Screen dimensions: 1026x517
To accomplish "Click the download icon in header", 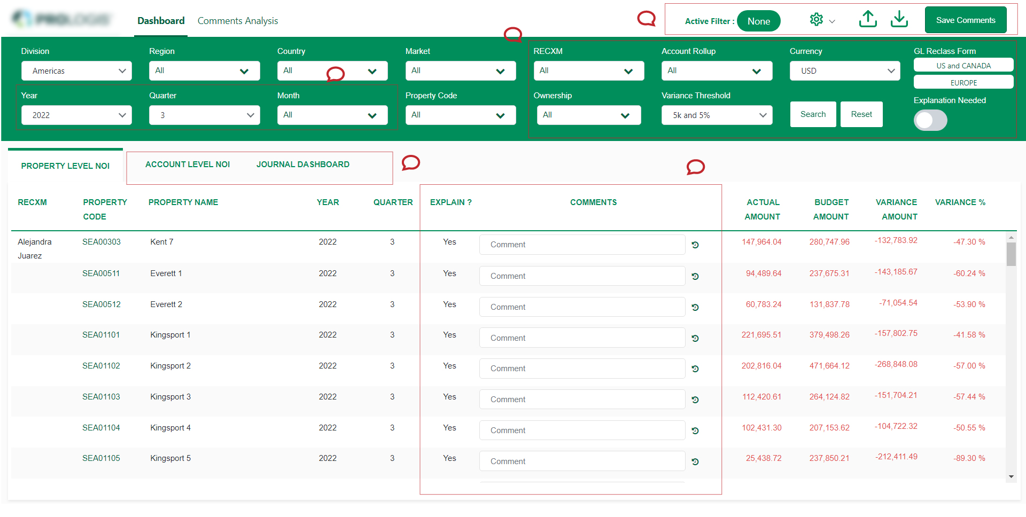I will click(899, 20).
